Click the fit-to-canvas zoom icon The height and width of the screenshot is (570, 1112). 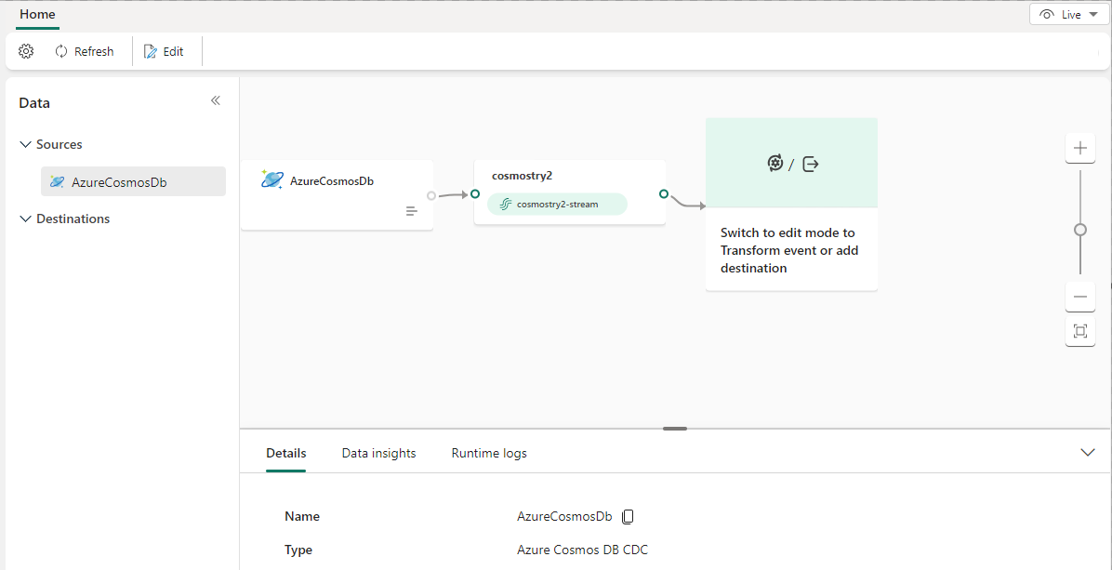pos(1079,331)
